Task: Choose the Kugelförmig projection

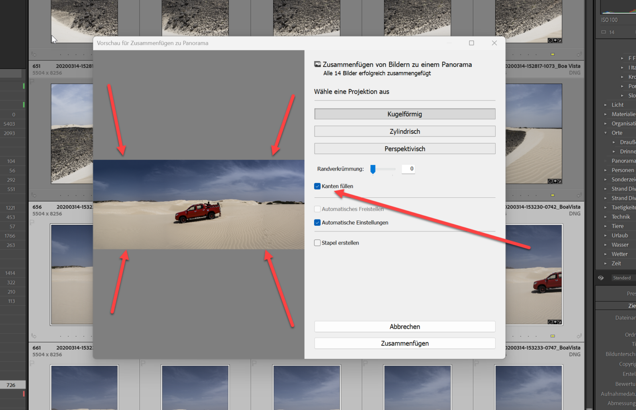Action: (x=404, y=114)
